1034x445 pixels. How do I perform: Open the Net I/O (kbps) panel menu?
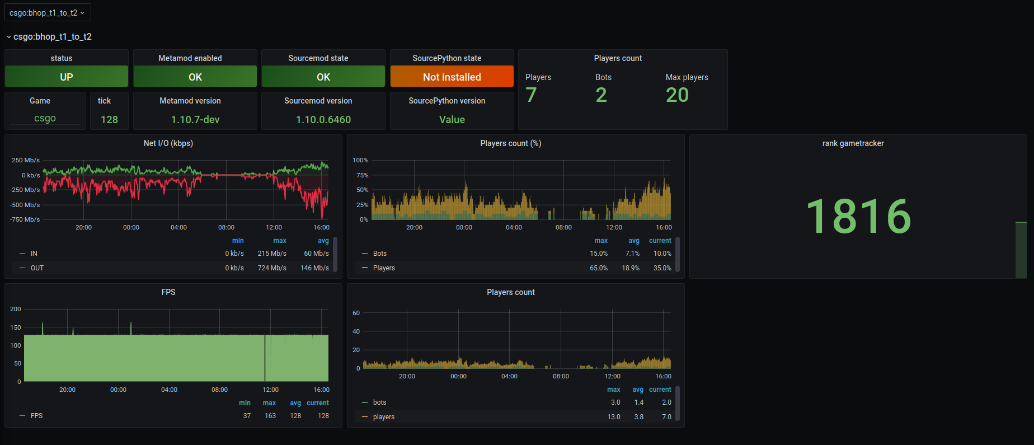click(168, 143)
